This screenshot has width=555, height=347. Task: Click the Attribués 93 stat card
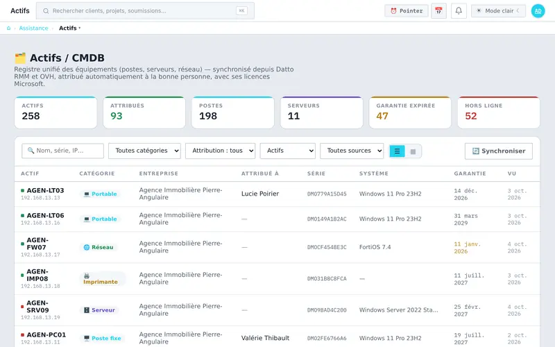[144, 112]
